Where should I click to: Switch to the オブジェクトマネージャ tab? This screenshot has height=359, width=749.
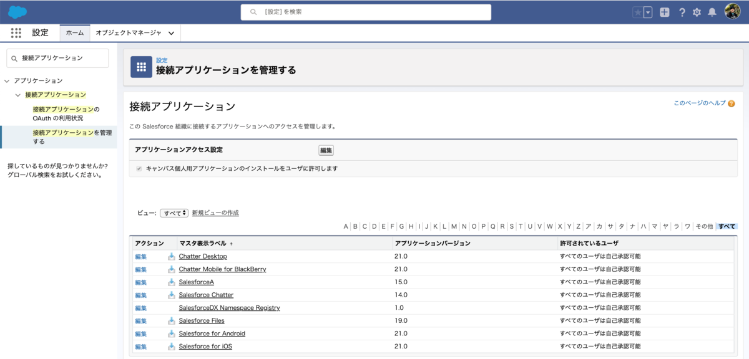129,32
